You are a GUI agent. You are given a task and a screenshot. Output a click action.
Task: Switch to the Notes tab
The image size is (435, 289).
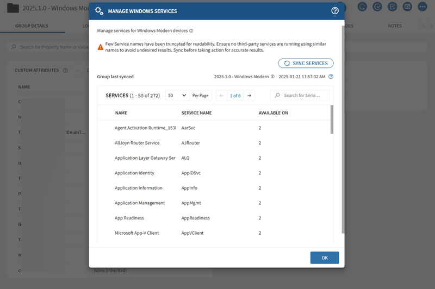[x=395, y=26]
